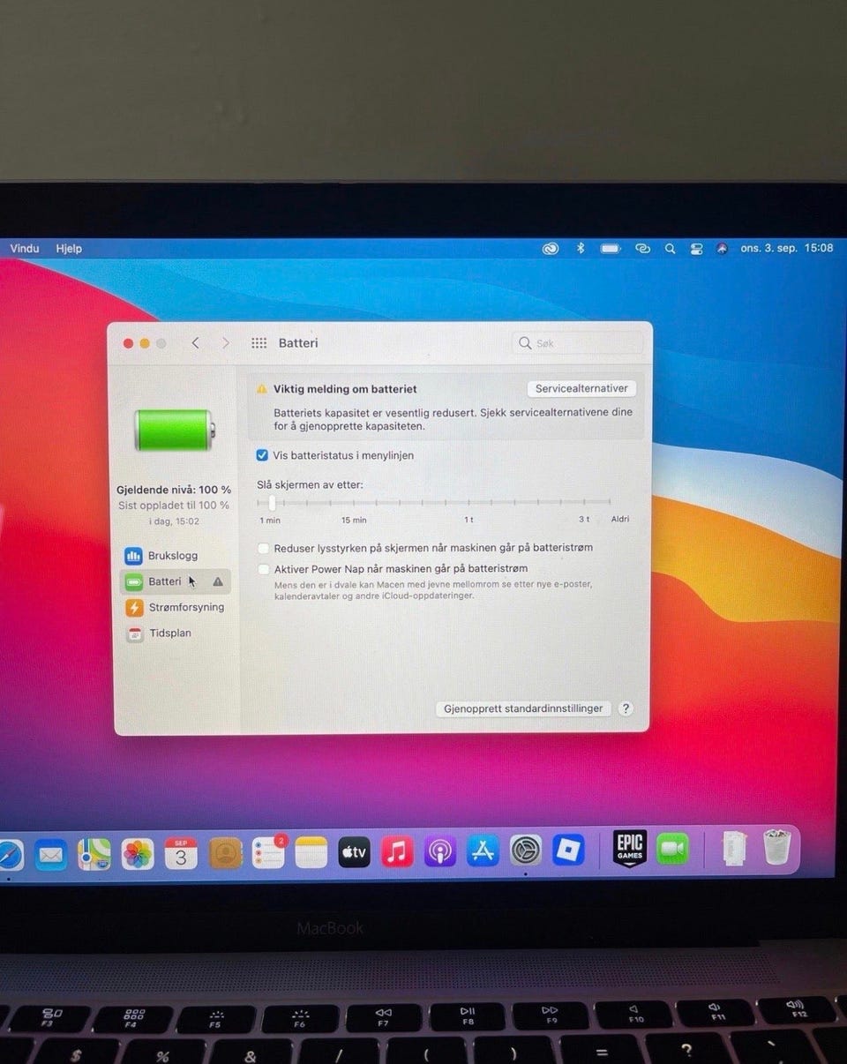Open FaceTime from the Dock

[x=673, y=849]
